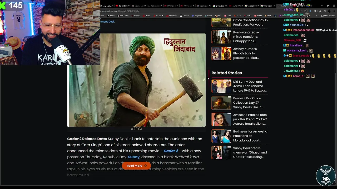Select the active Gadar 2 tab
Viewport: 337px width, 189px height.
tap(284, 6)
